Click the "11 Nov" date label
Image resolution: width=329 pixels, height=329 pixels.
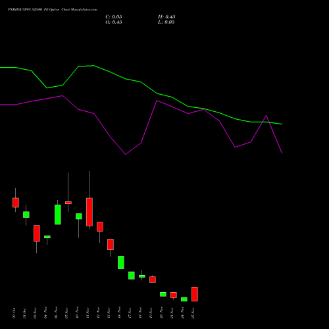(x=88, y=313)
